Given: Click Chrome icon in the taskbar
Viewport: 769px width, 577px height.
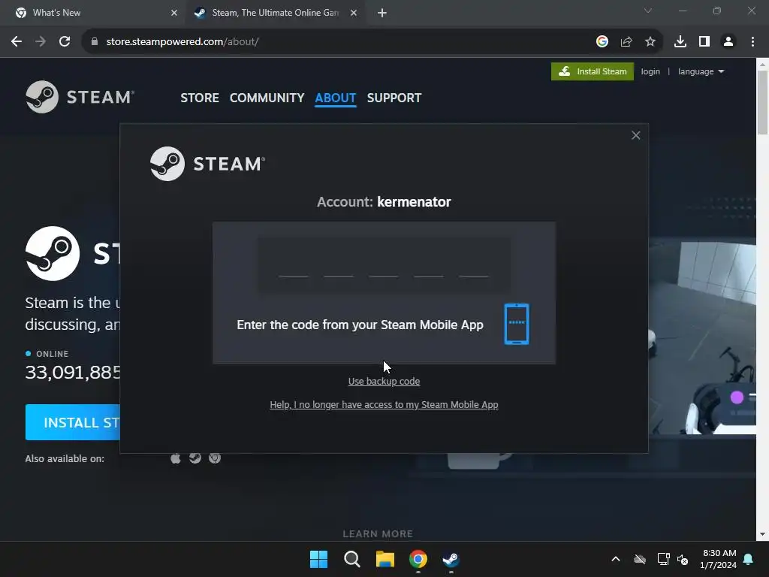Looking at the screenshot, I should pos(418,559).
